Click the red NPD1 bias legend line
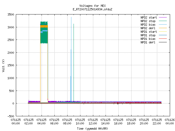The height and width of the screenshot is (131, 175). tap(163, 39)
